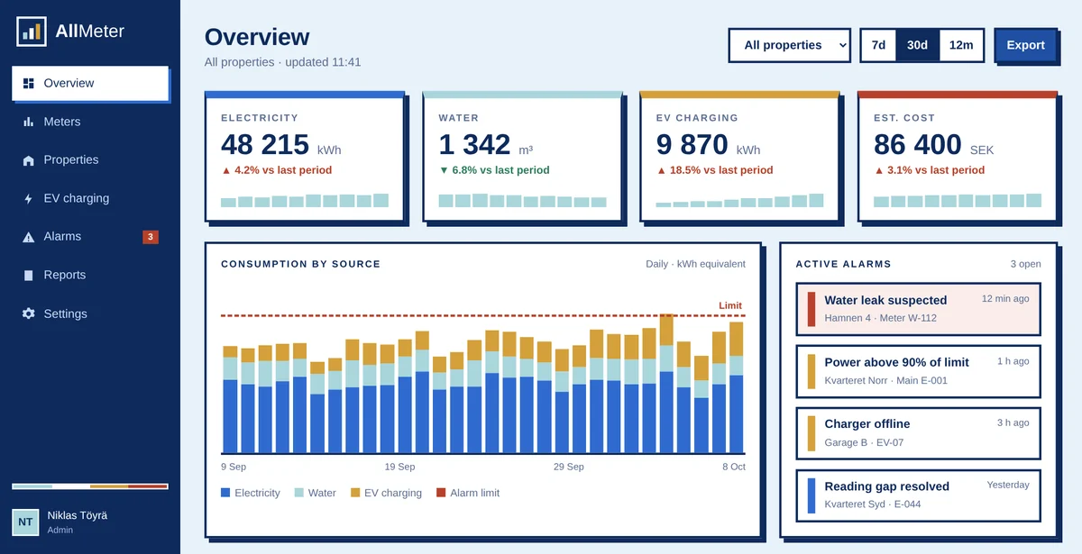The width and height of the screenshot is (1082, 554).
Task: Click the '3 open' alarms count text
Action: tap(1025, 264)
